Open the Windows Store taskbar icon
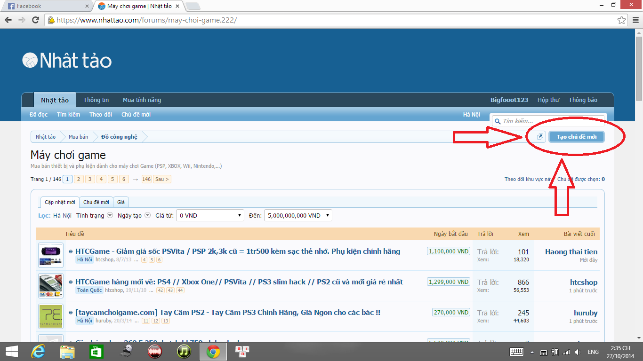643x361 pixels. (96, 352)
